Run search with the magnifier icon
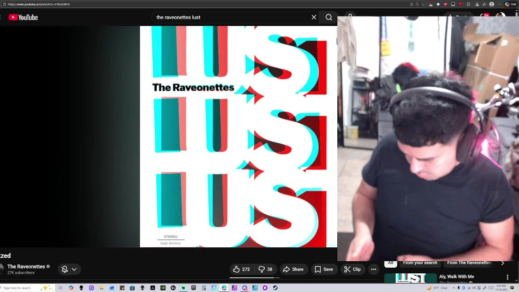Viewport: 519px width, 292px height. (x=329, y=17)
